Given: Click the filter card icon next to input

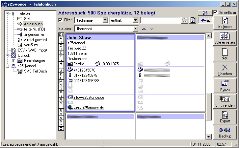Looking at the screenshot, I should point(185,20).
